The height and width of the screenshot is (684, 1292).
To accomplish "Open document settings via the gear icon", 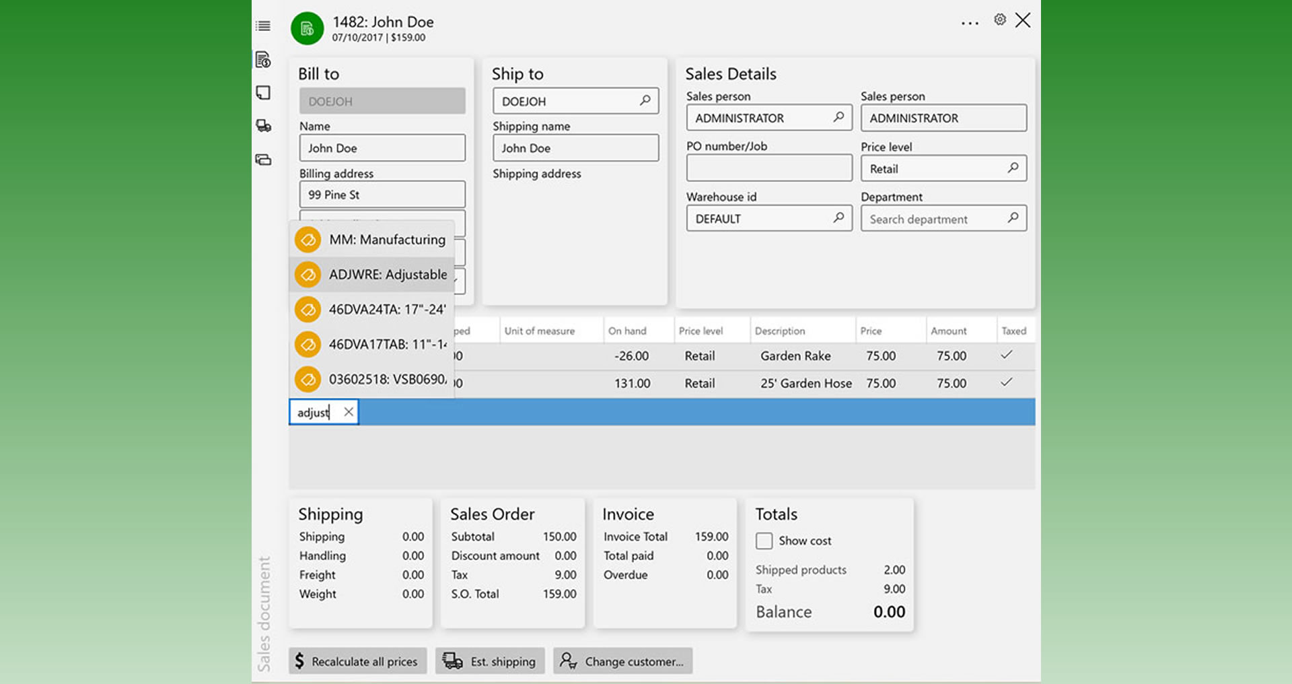I will pos(999,20).
